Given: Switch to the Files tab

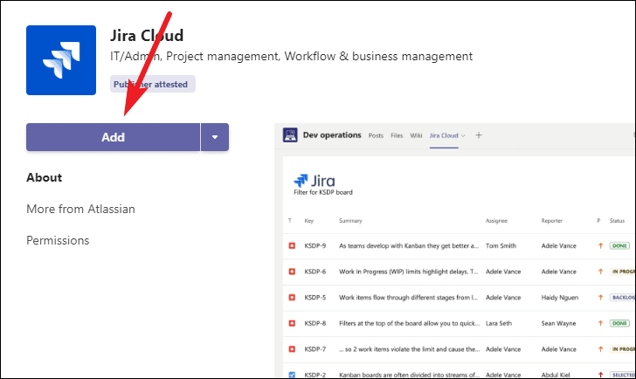Looking at the screenshot, I should click(x=397, y=135).
